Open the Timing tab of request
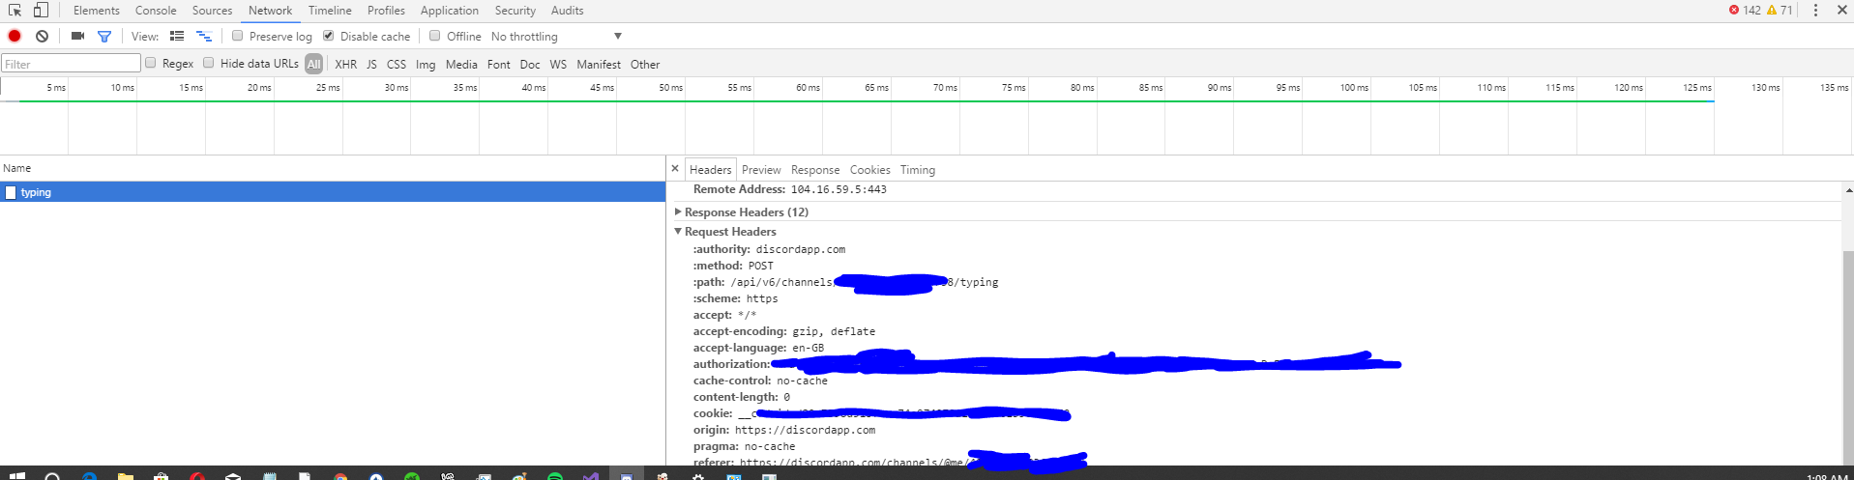Viewport: 1854px width, 480px height. tap(918, 170)
